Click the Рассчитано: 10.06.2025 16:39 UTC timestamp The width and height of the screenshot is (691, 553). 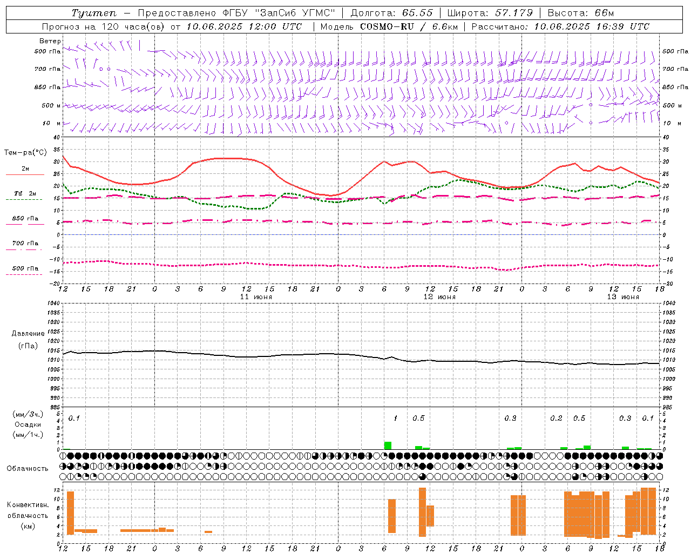click(560, 26)
